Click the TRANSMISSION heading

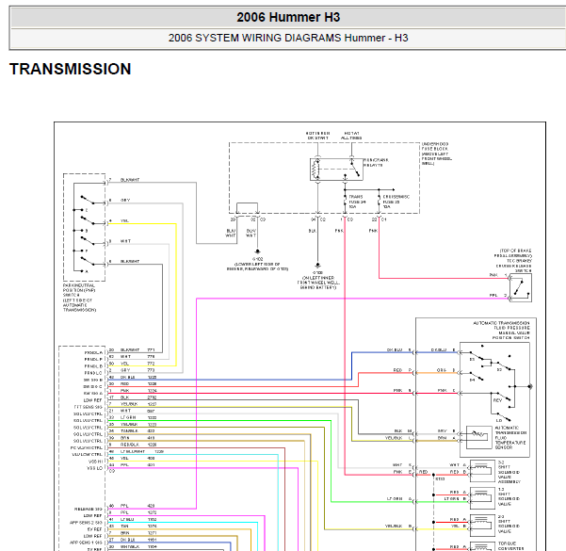[70, 69]
